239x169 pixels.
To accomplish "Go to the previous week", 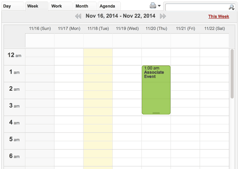I will 78,16.
